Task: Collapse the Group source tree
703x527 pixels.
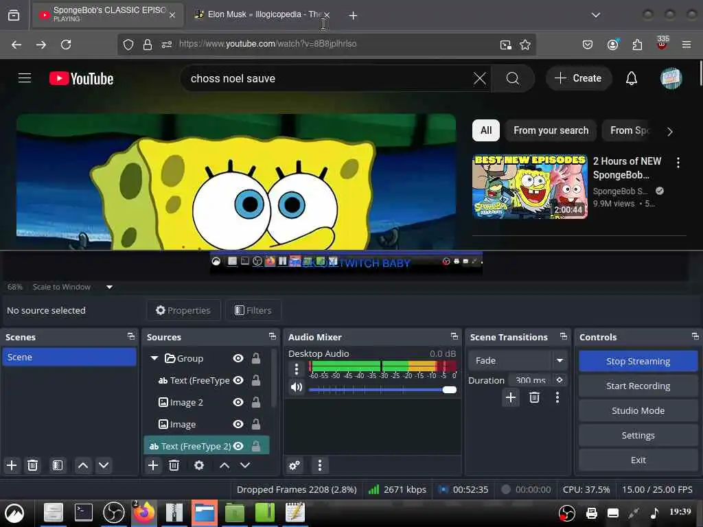Action: [154, 358]
